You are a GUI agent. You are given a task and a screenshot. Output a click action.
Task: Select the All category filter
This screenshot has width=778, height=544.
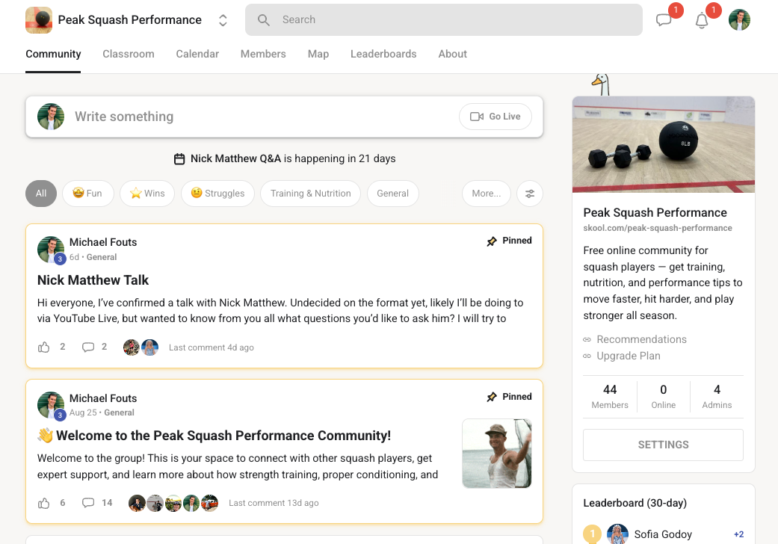[41, 194]
